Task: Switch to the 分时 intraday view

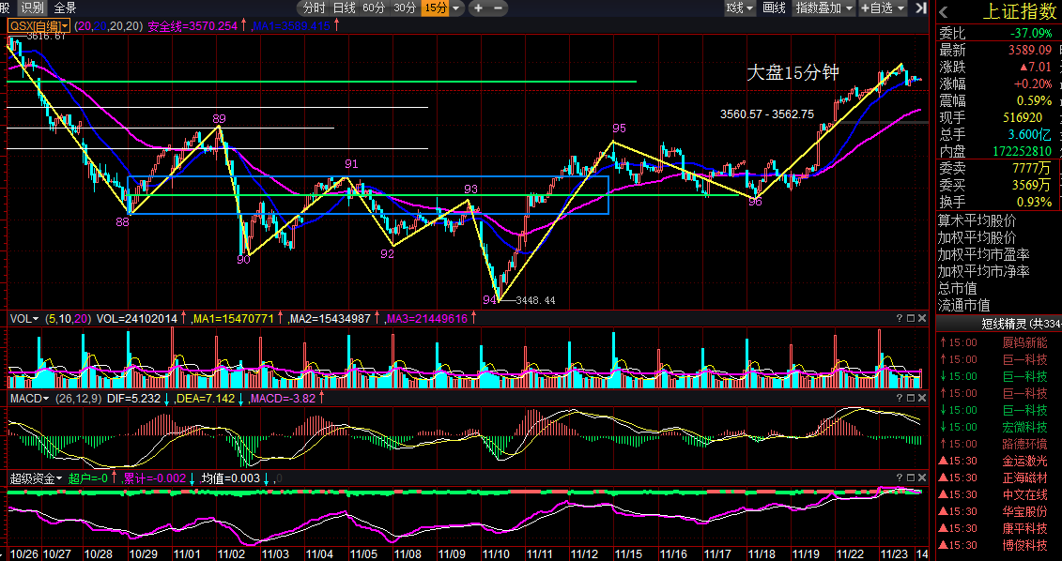Action: pos(314,8)
